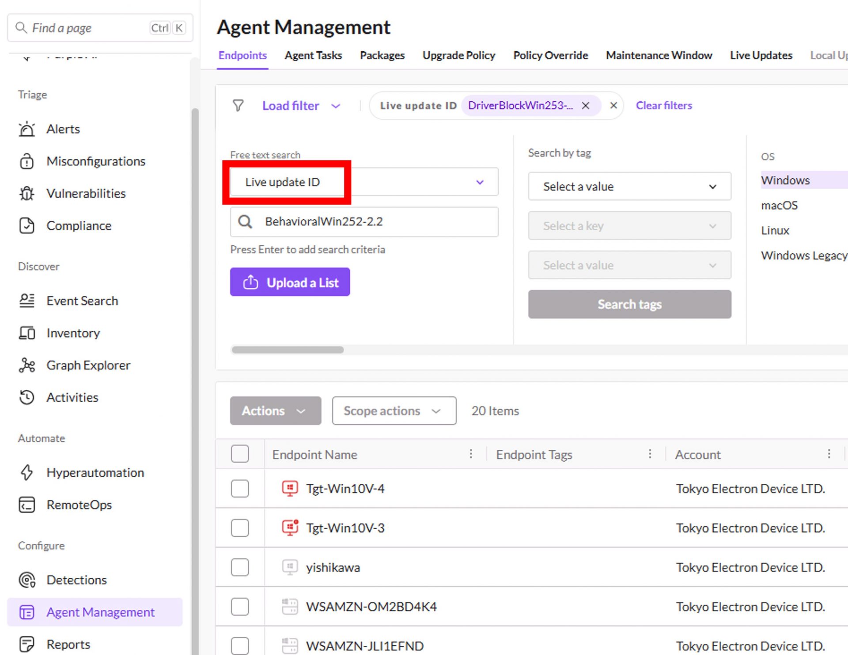Tick the checkbox for yishikawa endpoint
848x655 pixels.
[240, 567]
